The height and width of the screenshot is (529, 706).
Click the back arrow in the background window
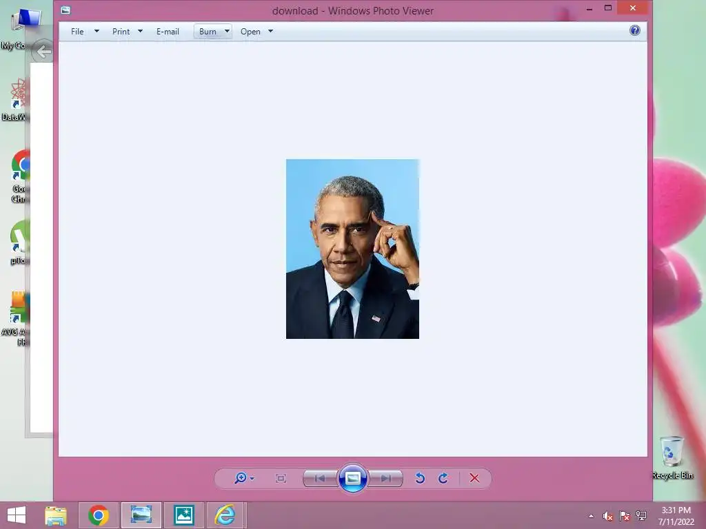pyautogui.click(x=43, y=52)
